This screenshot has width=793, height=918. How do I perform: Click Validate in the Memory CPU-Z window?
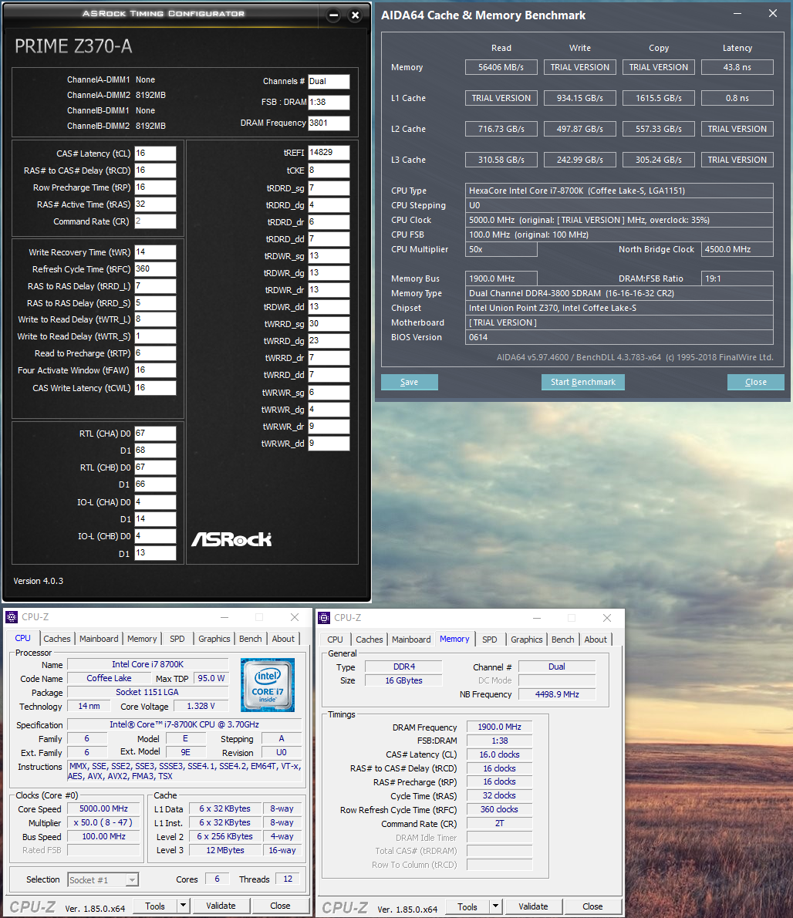click(x=533, y=906)
